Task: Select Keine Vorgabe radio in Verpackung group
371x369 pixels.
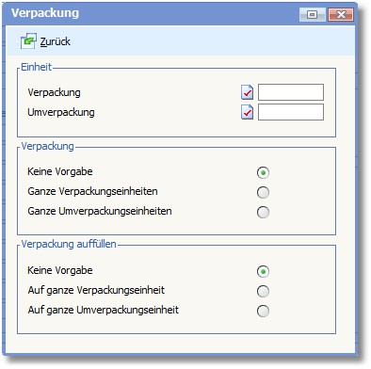Action: (263, 172)
